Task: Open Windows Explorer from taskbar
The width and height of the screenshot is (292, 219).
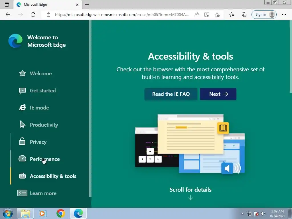Action: [25, 213]
